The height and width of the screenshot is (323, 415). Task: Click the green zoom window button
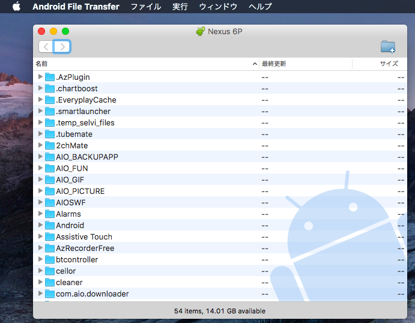(65, 31)
